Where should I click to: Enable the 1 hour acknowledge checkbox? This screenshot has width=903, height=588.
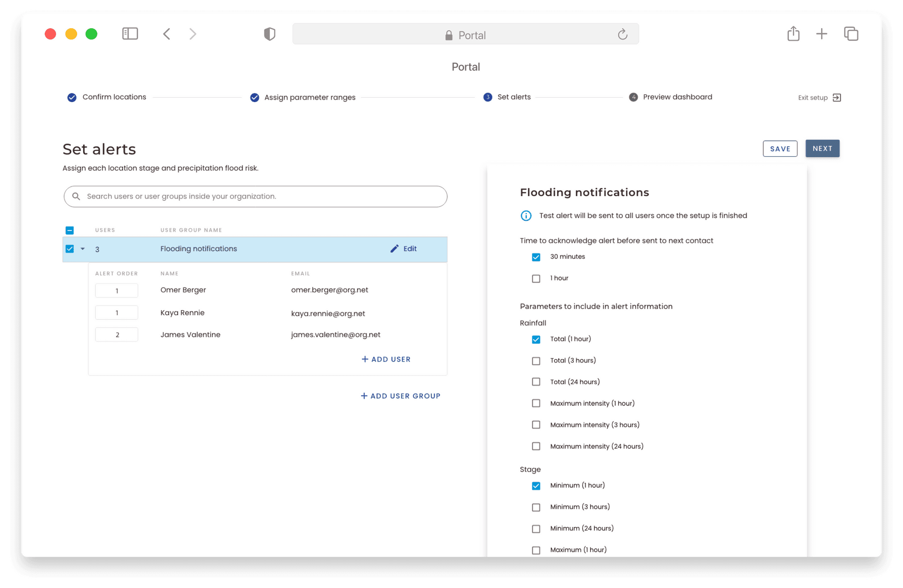(x=536, y=278)
